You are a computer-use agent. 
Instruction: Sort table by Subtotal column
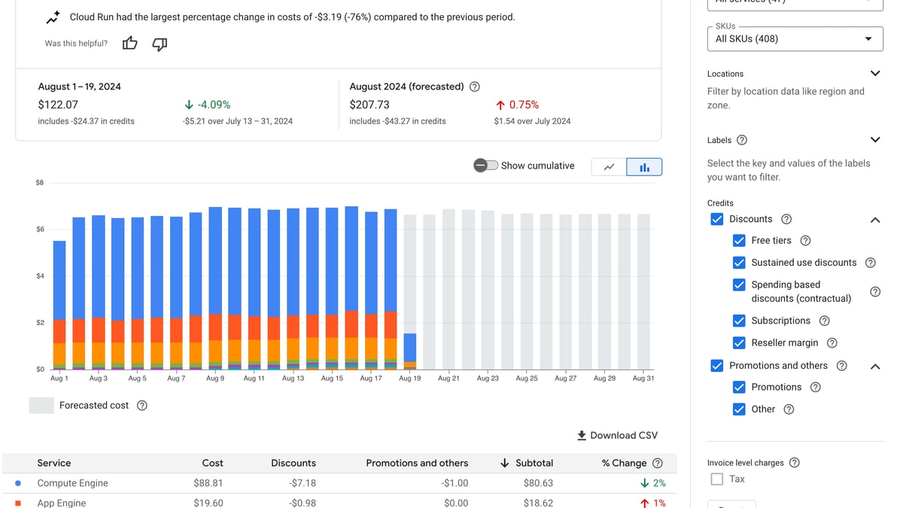click(534, 464)
